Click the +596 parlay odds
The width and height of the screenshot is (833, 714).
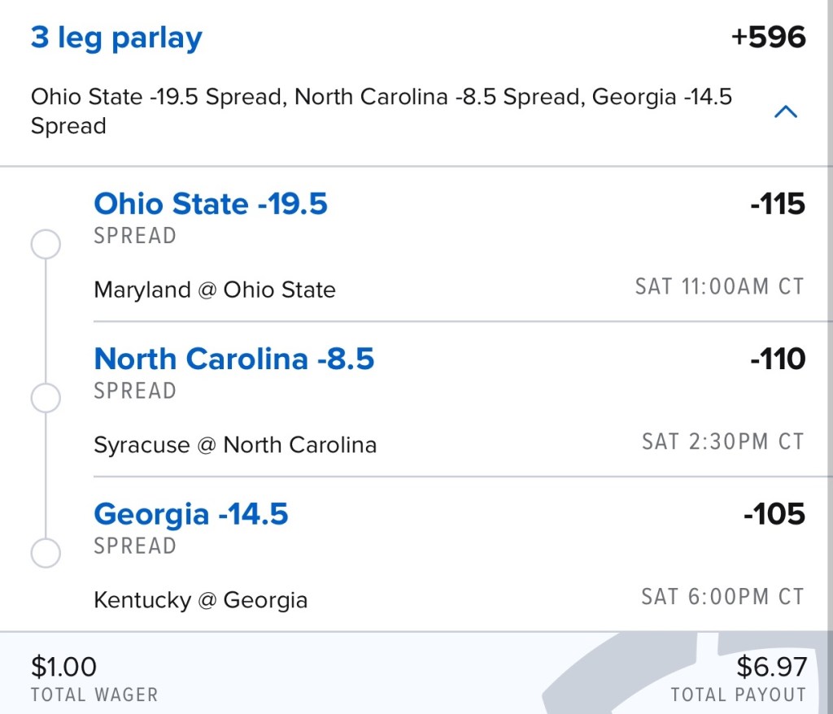(768, 37)
